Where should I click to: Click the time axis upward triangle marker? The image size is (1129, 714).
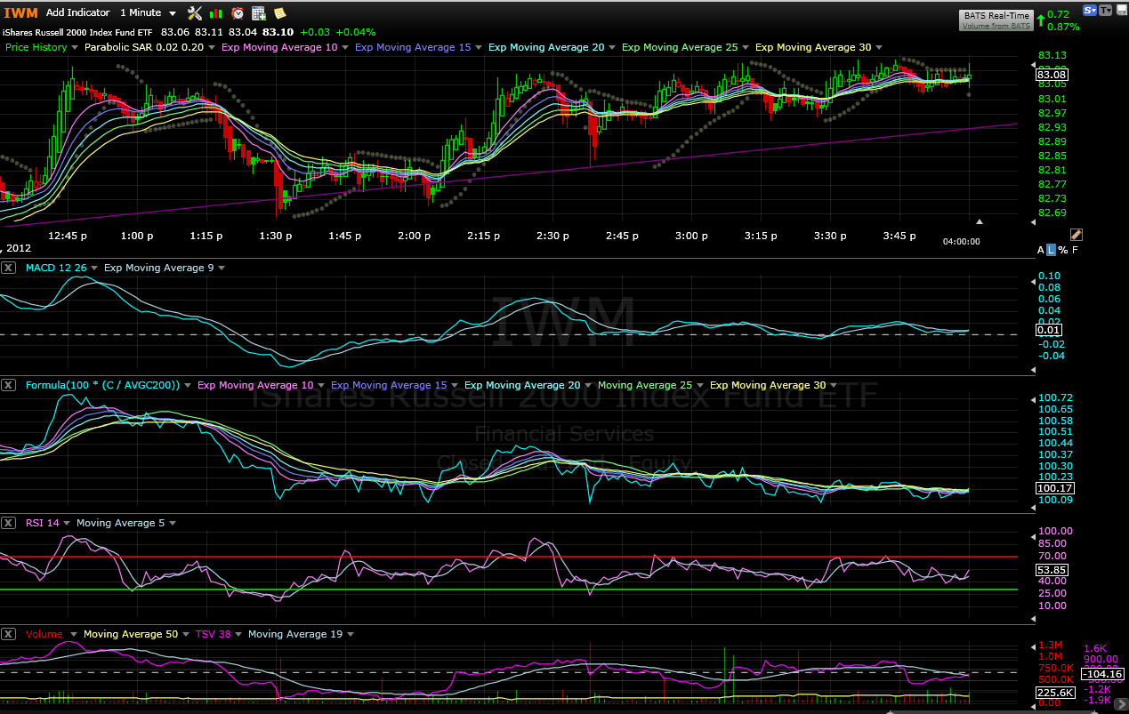coord(980,221)
